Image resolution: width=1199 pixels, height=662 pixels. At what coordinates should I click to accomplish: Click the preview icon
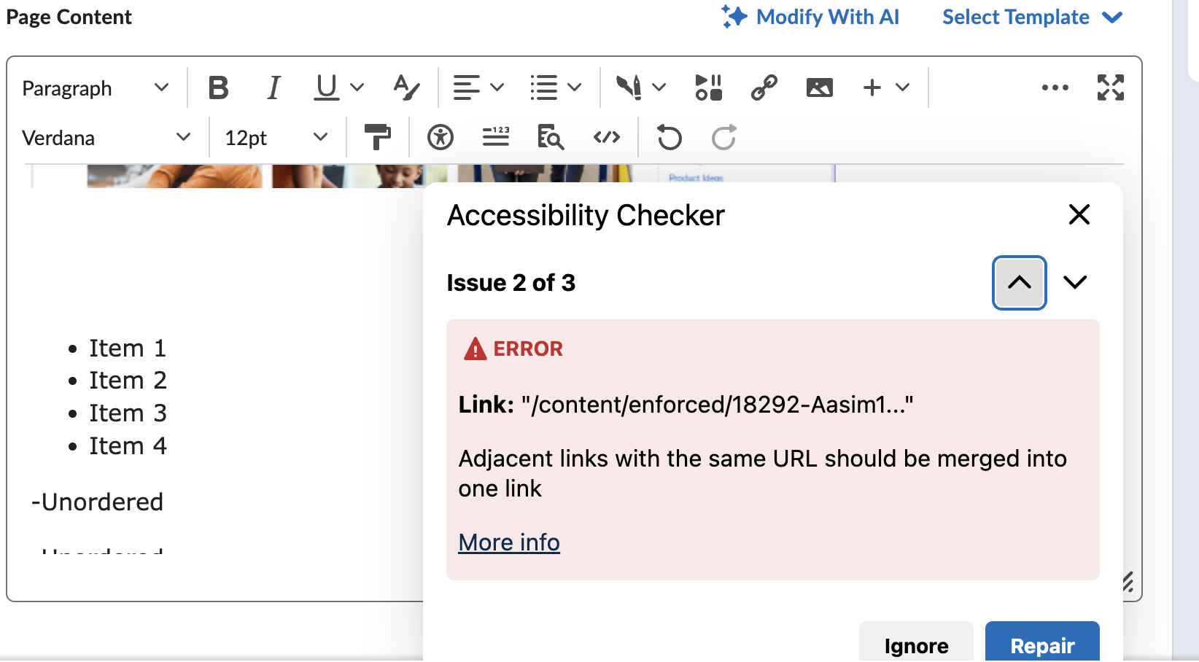click(x=551, y=137)
